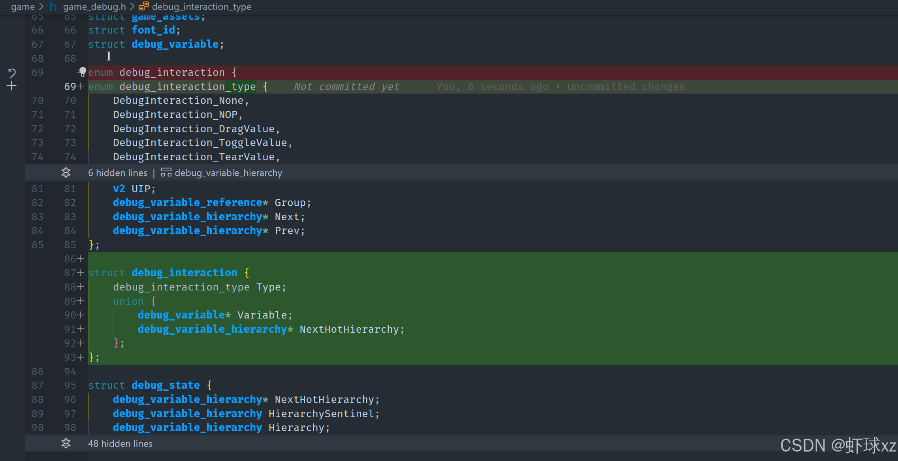Open 'game' folder breadcrumb

tap(23, 6)
